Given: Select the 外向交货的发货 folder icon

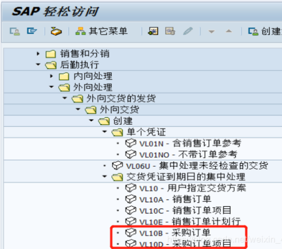Looking at the screenshot, I should 78,99.
